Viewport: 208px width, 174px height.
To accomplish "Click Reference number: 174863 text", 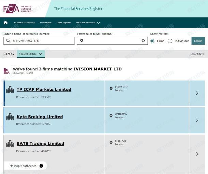I will coord(34,124).
